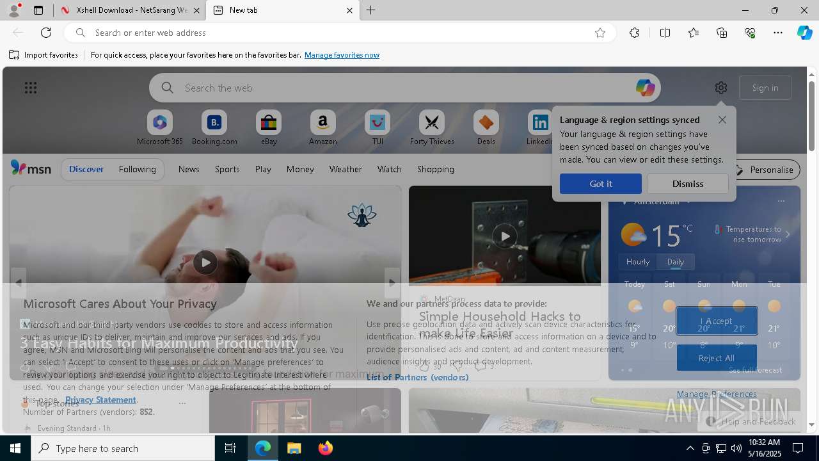The height and width of the screenshot is (461, 819).
Task: Open the Sports menu item
Action: tap(227, 169)
